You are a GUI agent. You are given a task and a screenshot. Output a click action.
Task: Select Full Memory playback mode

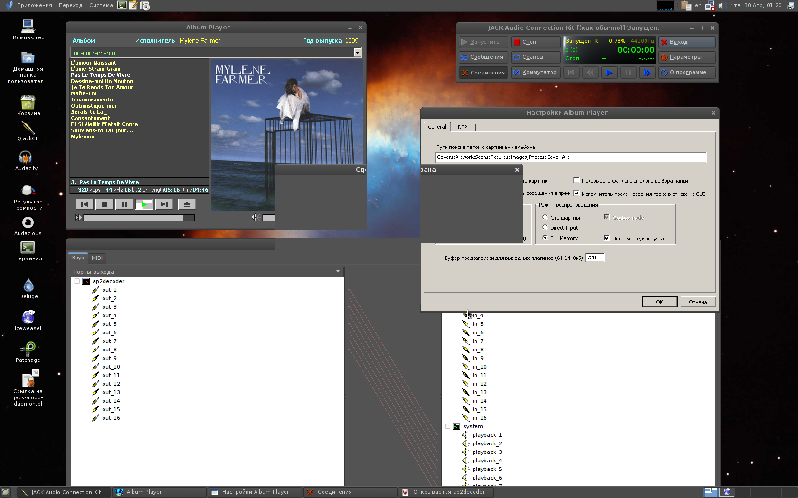(x=545, y=238)
